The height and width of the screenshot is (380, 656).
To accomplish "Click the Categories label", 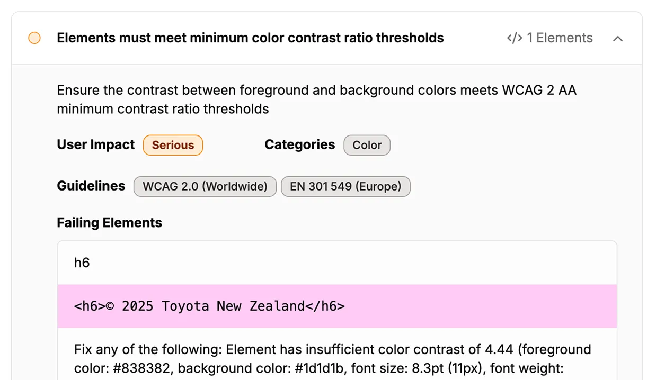I will coord(300,144).
